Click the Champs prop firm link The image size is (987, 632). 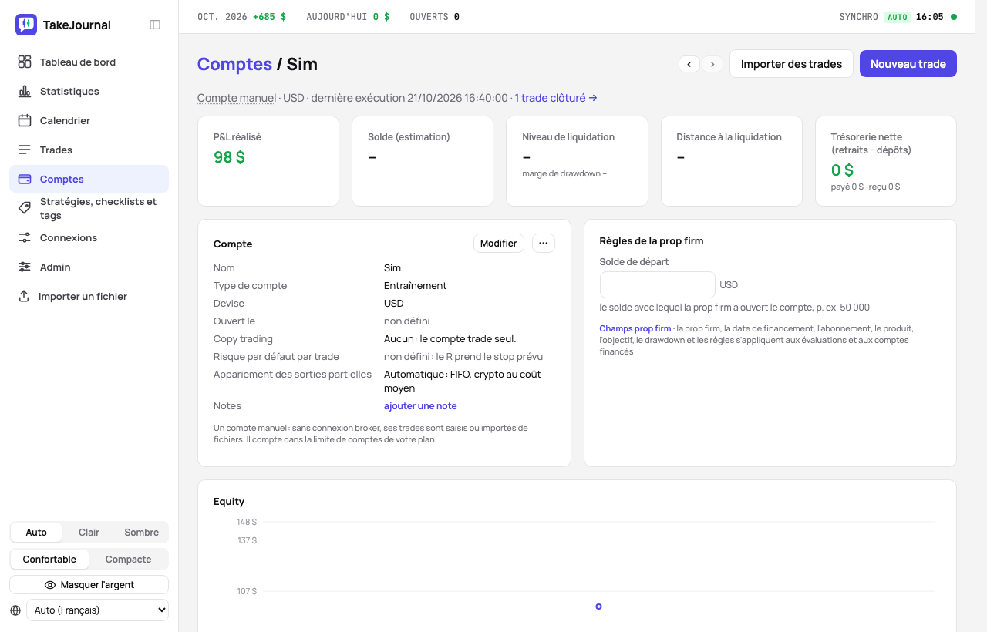(635, 328)
